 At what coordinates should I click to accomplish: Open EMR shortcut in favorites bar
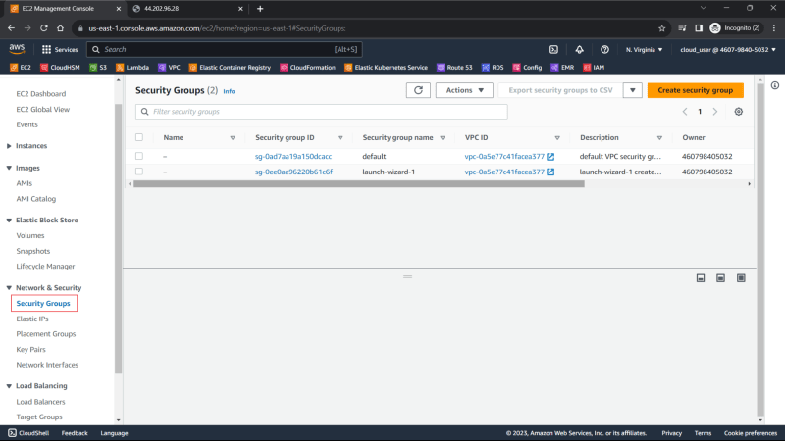[x=562, y=67]
